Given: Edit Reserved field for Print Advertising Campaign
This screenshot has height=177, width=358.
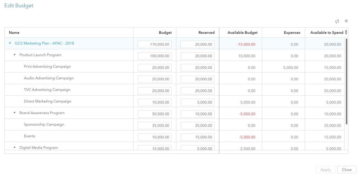Looking at the screenshot, I should (x=197, y=68).
